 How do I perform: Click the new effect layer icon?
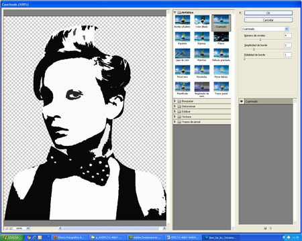click(265, 228)
